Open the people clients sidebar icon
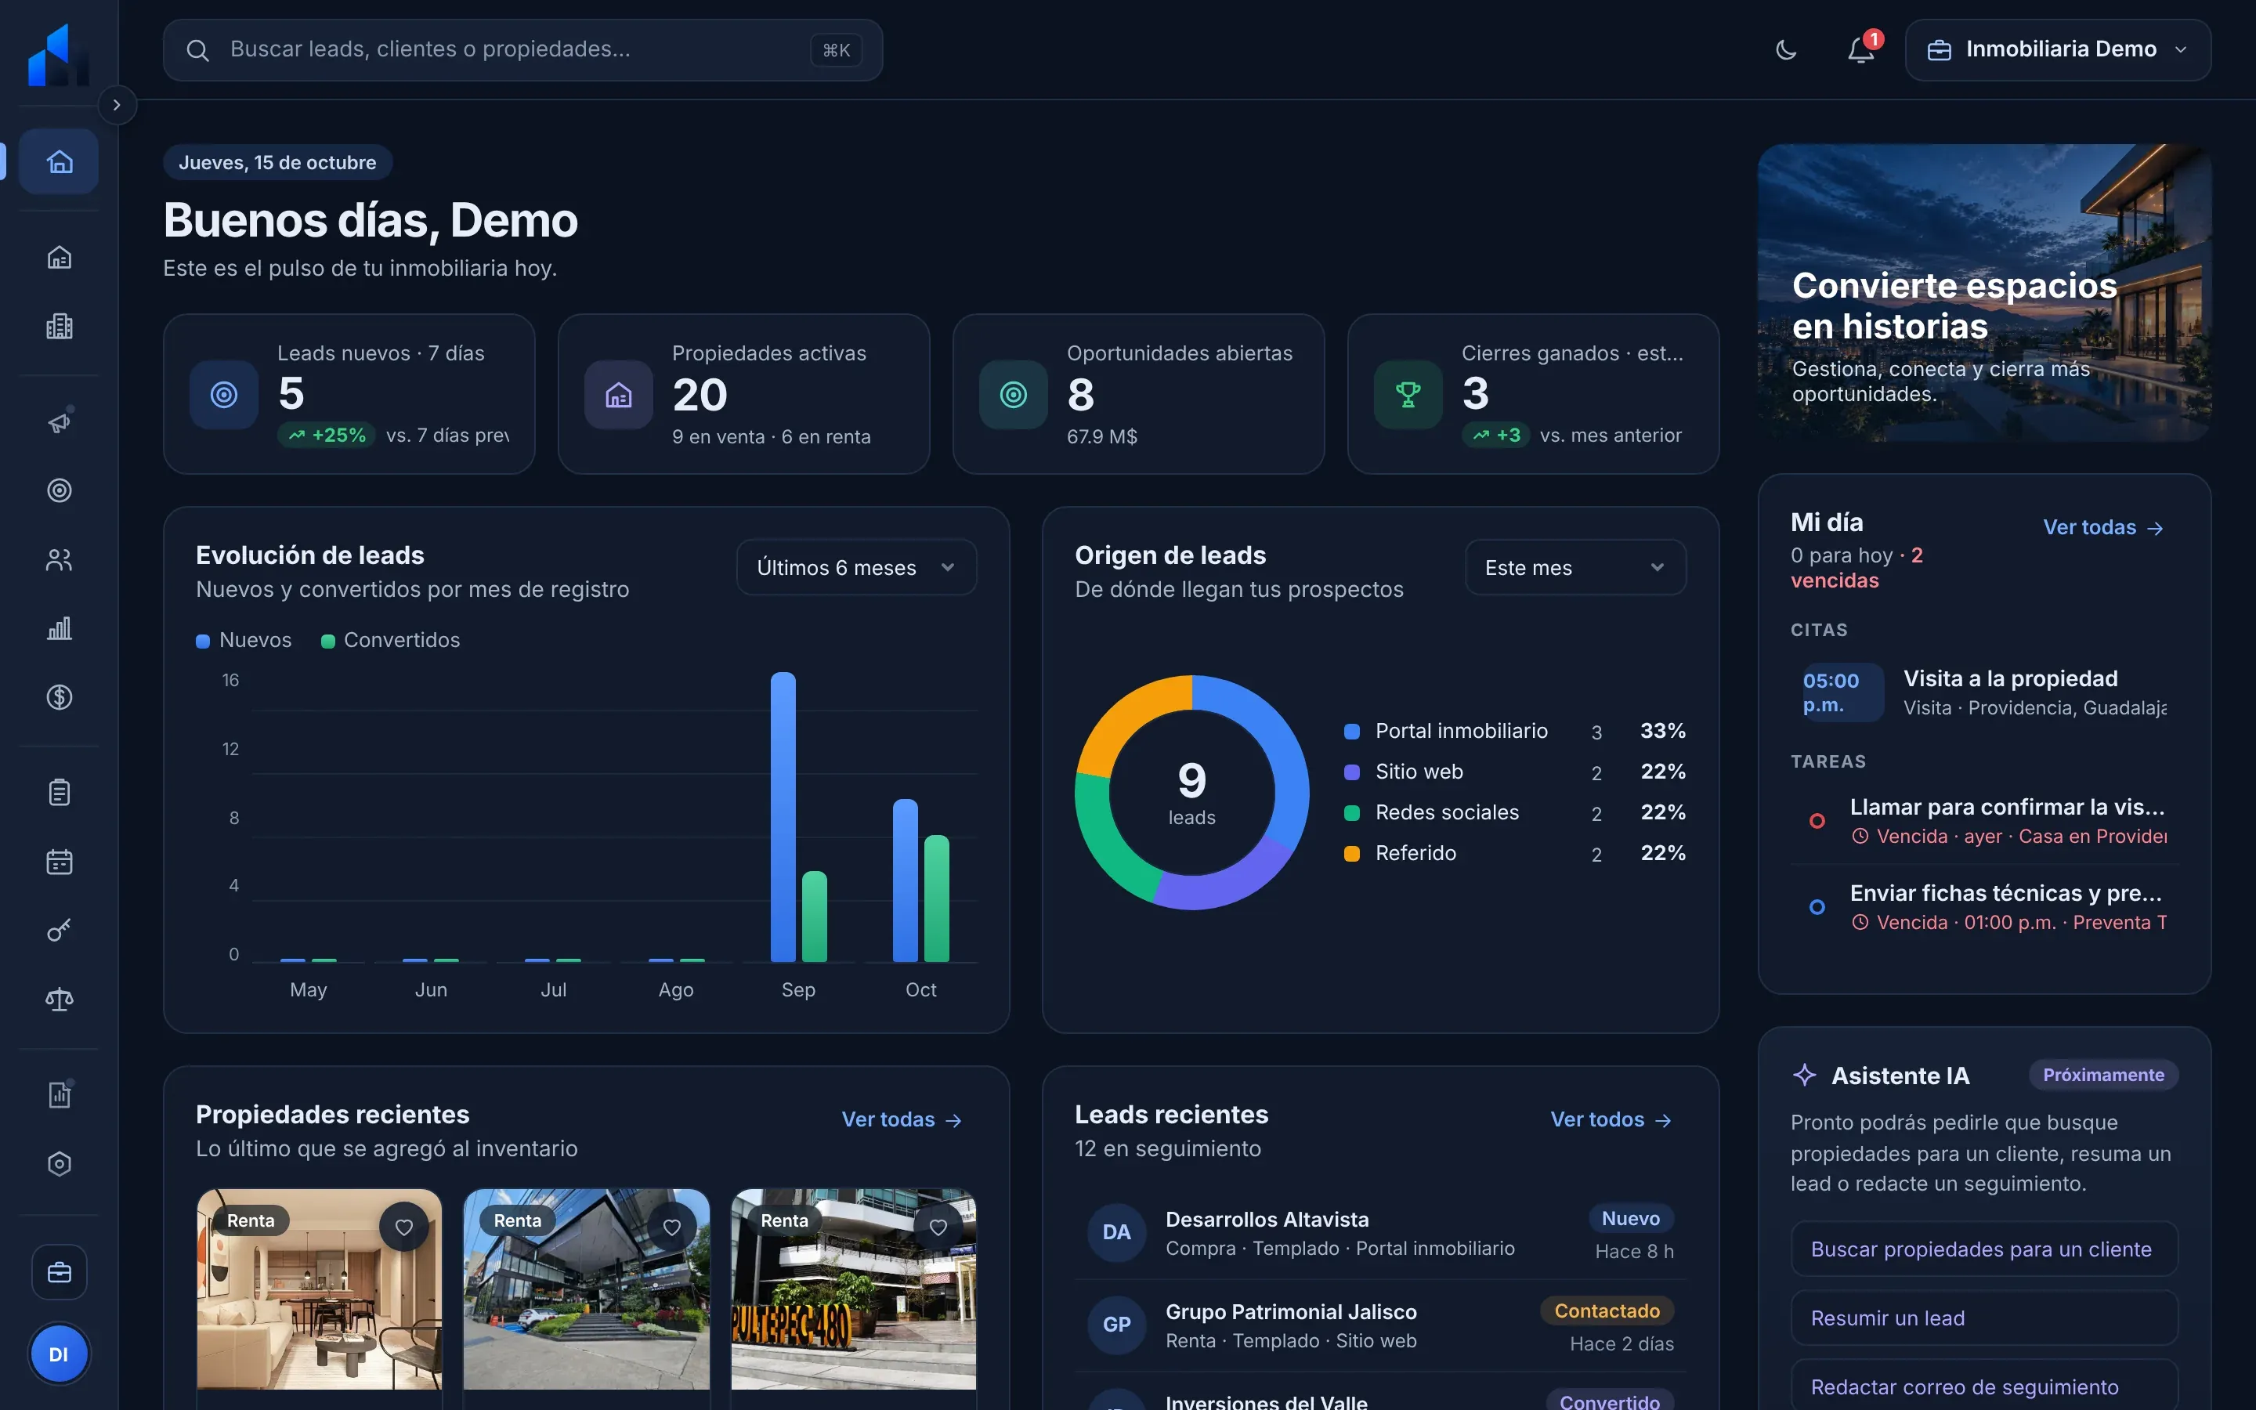This screenshot has height=1410, width=2256. (x=59, y=559)
